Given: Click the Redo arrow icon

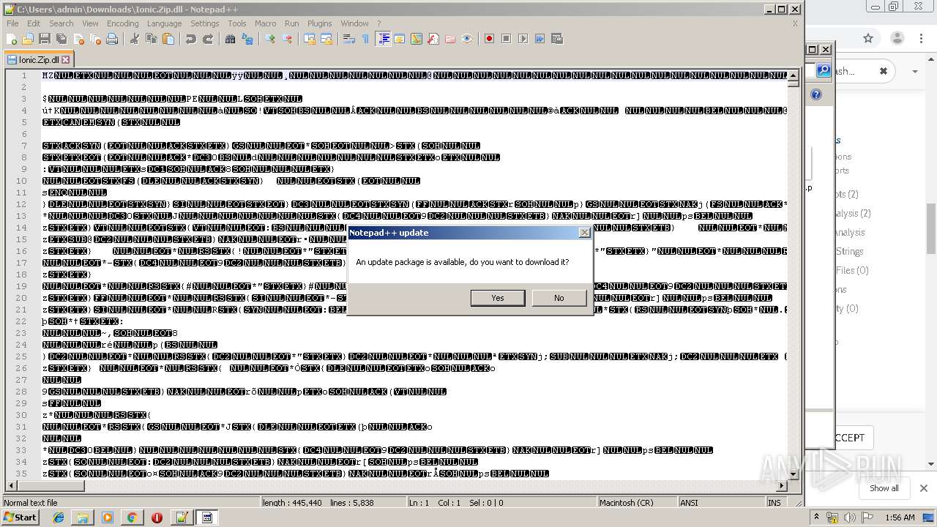Looking at the screenshot, I should click(x=208, y=39).
